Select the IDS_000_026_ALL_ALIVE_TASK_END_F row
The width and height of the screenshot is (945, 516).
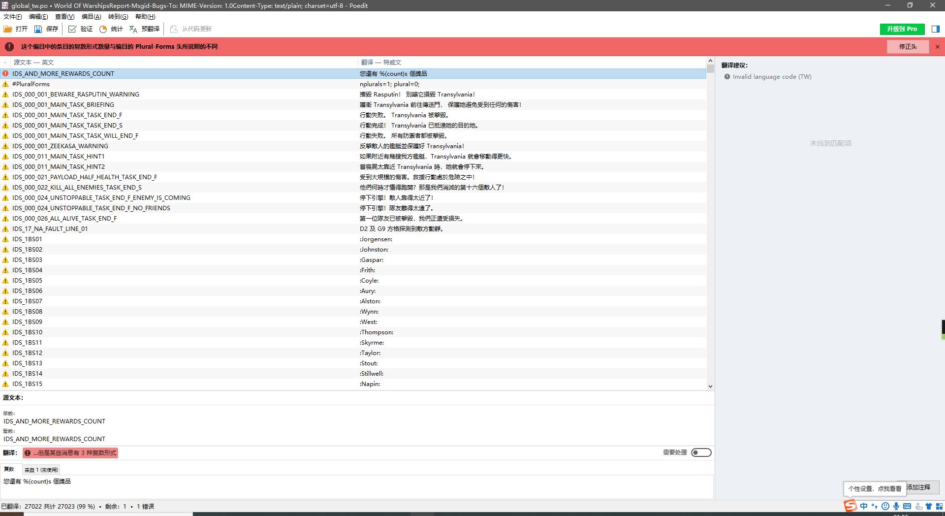click(353, 218)
